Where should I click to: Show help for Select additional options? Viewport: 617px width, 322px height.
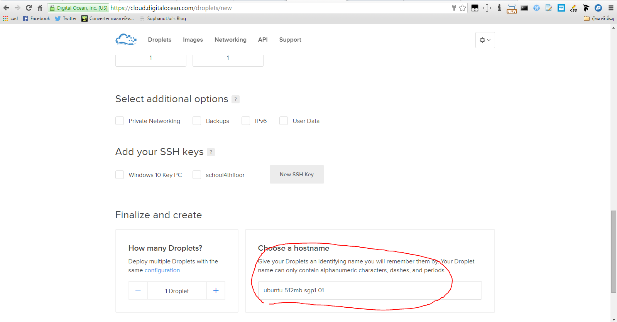[235, 99]
